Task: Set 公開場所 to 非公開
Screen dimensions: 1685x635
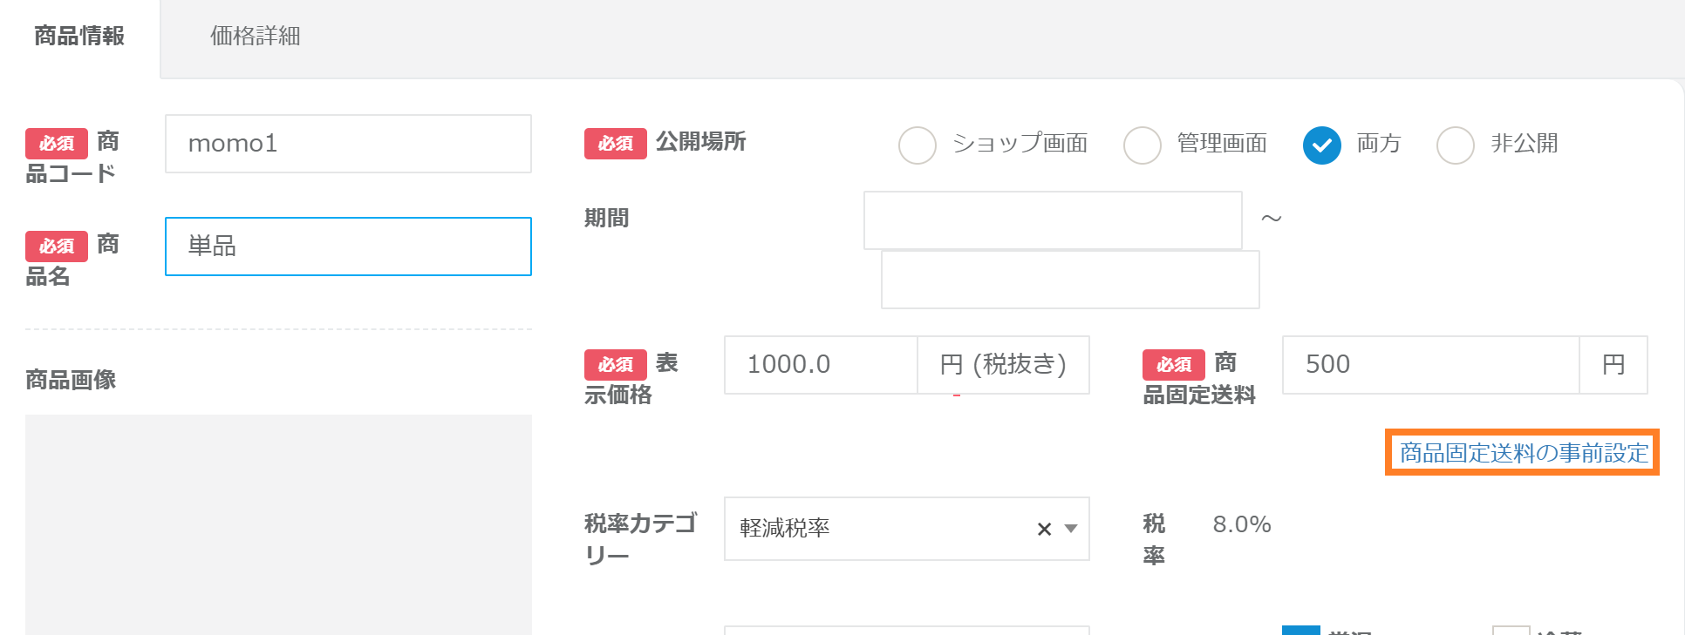Action: 1456,145
